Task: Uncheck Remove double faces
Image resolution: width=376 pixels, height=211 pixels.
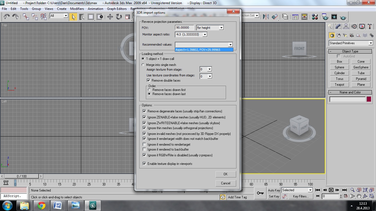Action: point(149,80)
